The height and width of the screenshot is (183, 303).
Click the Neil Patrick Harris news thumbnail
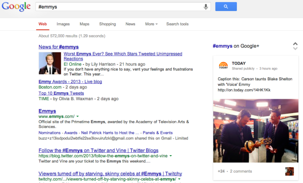click(50, 63)
